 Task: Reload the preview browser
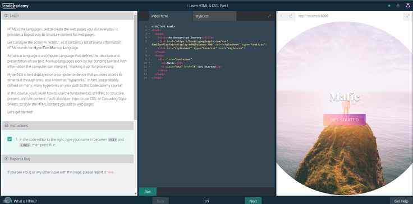coord(291,16)
